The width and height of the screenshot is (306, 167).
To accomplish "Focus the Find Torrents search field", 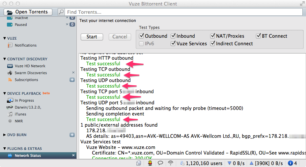I will click(x=183, y=12).
